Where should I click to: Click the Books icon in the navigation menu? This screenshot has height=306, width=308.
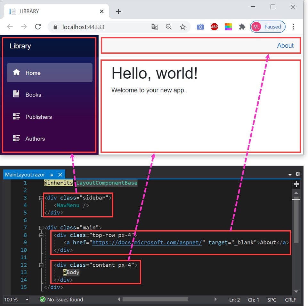16,94
